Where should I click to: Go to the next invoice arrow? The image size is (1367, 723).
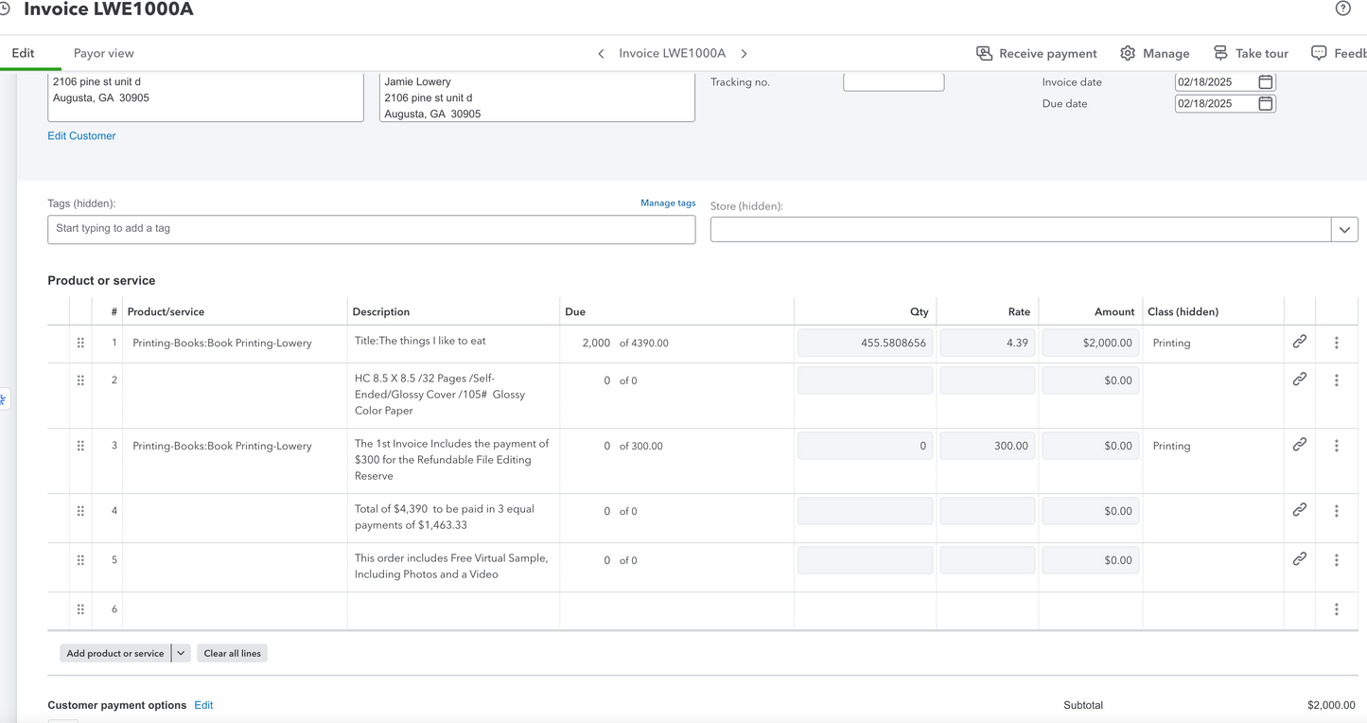745,54
